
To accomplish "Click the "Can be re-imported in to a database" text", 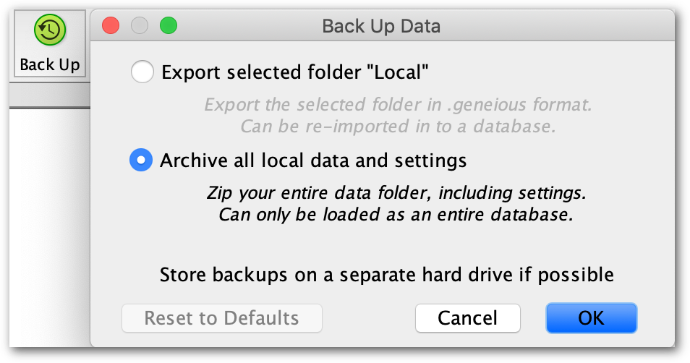I will tap(398, 127).
